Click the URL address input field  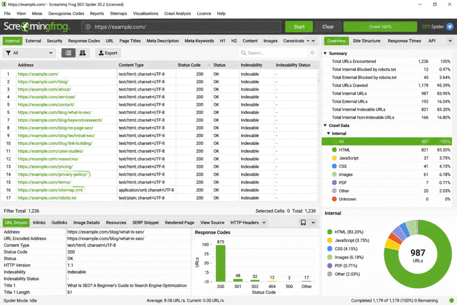181,27
